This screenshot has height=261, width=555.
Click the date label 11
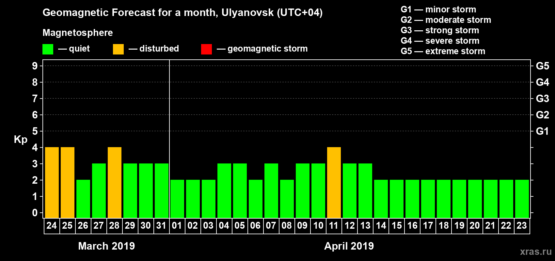pyautogui.click(x=334, y=226)
